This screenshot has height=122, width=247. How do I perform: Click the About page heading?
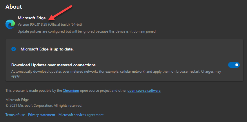(x=14, y=7)
